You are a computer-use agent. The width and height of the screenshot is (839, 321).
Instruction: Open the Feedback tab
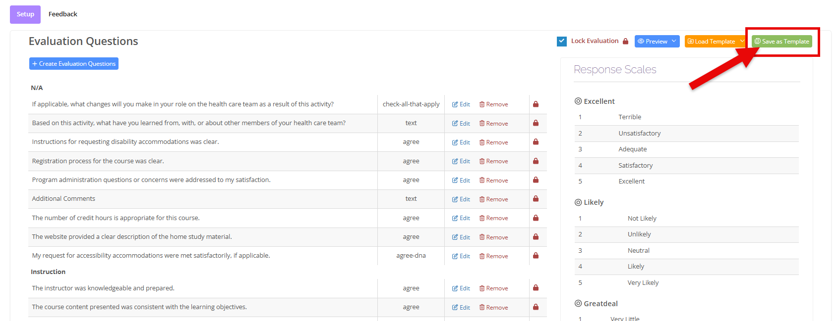63,14
